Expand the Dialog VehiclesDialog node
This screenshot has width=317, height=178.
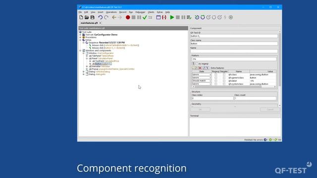click(x=84, y=72)
